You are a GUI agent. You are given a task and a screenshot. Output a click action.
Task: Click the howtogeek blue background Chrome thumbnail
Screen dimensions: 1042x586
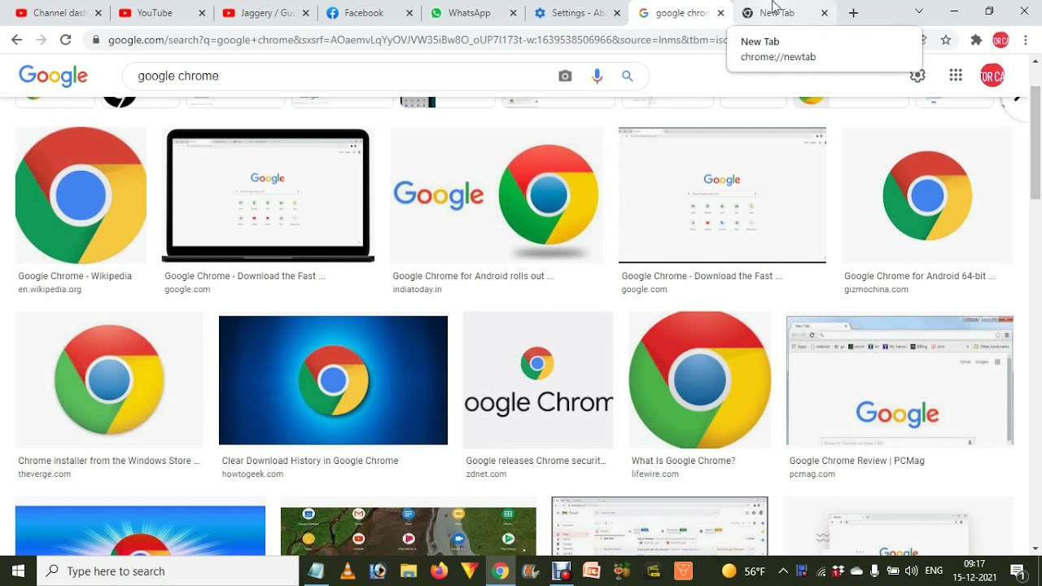[333, 380]
